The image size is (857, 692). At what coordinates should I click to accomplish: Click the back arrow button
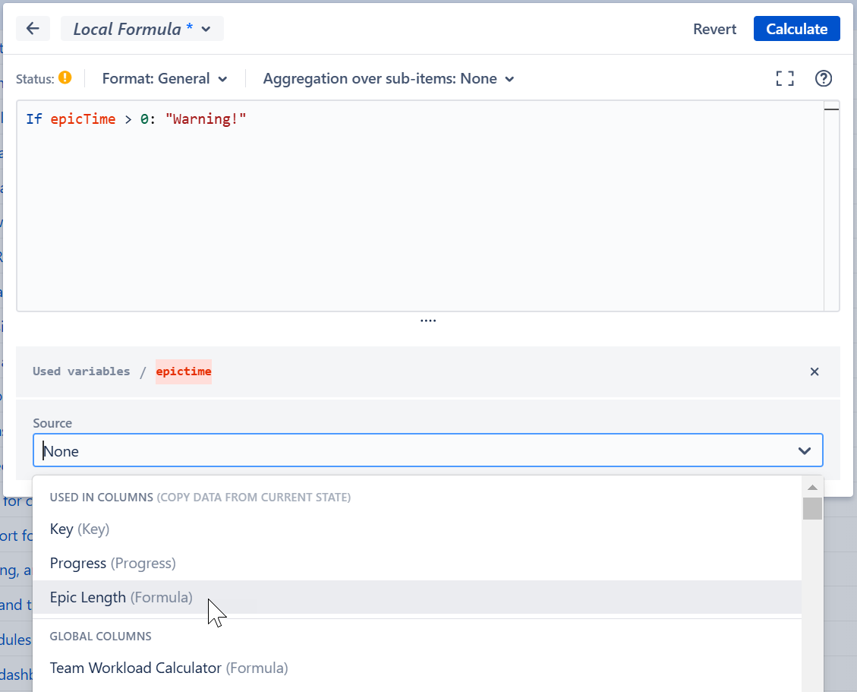coord(33,29)
